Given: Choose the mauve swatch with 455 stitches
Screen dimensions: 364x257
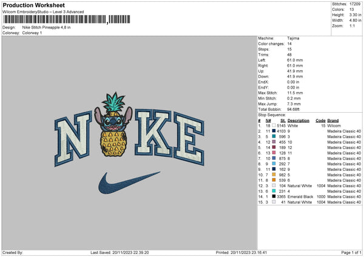Looking at the screenshot, I should pyautogui.click(x=274, y=142).
